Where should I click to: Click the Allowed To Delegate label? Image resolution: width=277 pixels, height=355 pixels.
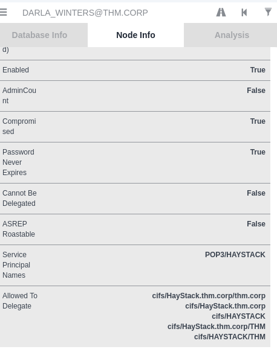point(20,301)
